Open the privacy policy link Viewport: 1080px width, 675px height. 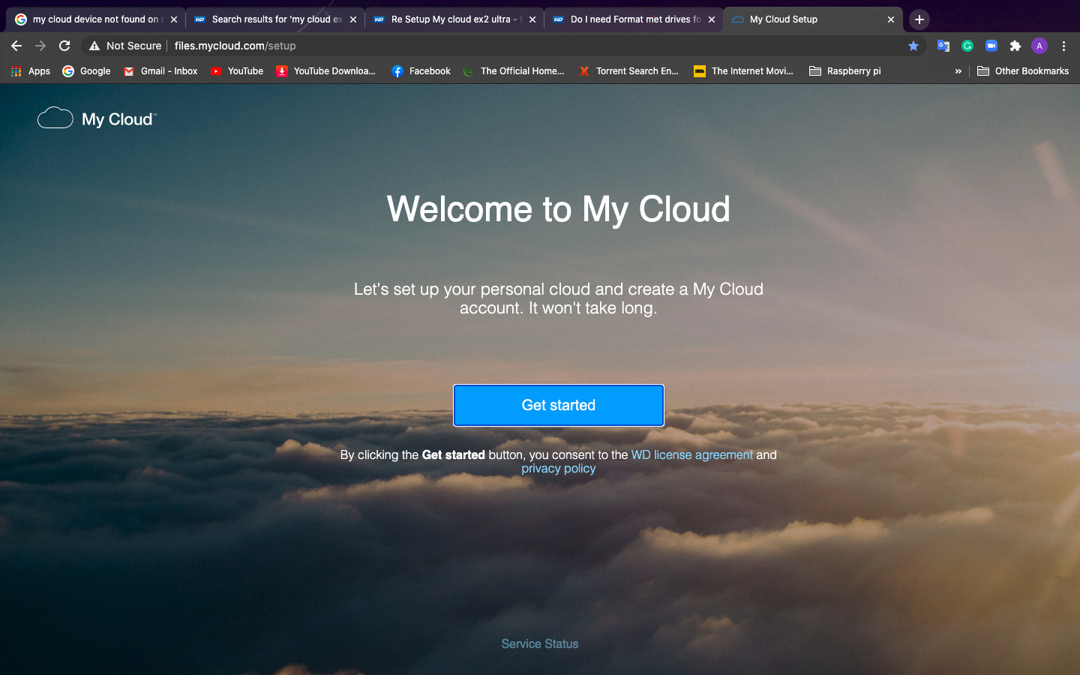(559, 469)
